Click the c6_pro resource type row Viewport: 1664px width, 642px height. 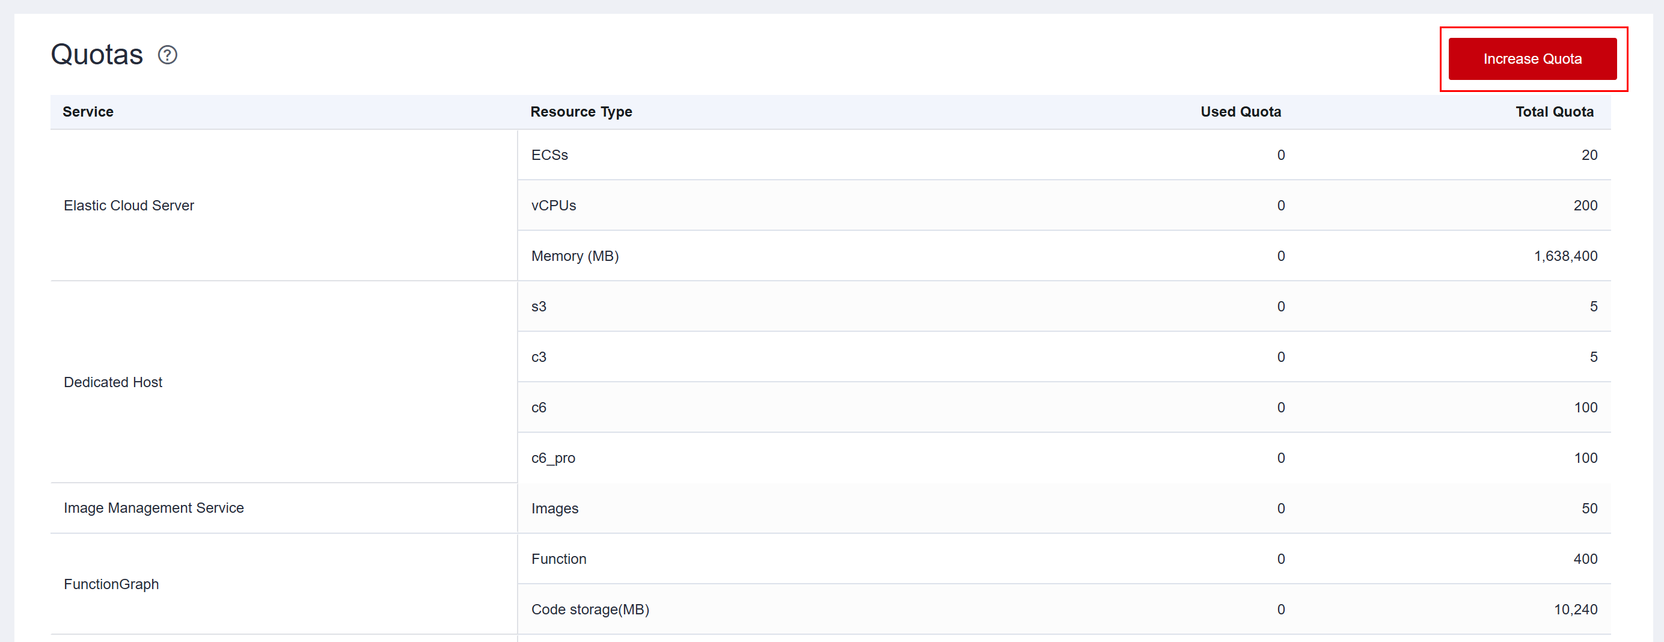[553, 458]
